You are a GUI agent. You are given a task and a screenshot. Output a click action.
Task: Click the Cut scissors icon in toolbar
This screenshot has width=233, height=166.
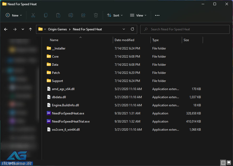click(x=33, y=15)
